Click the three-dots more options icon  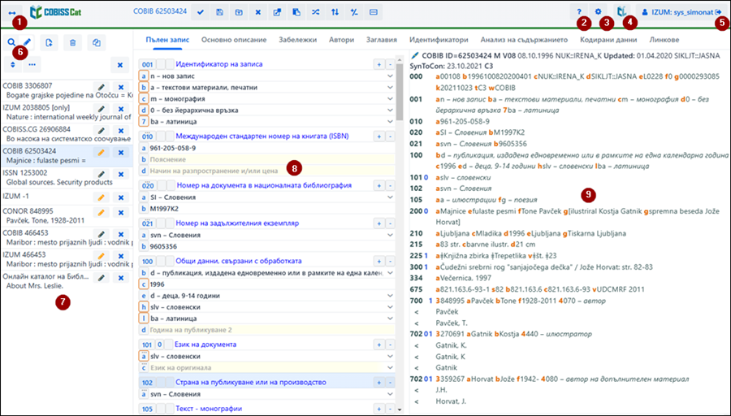click(x=32, y=65)
